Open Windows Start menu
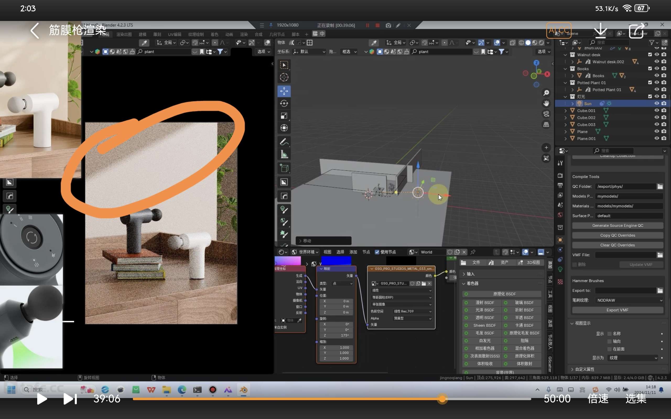 [11, 390]
